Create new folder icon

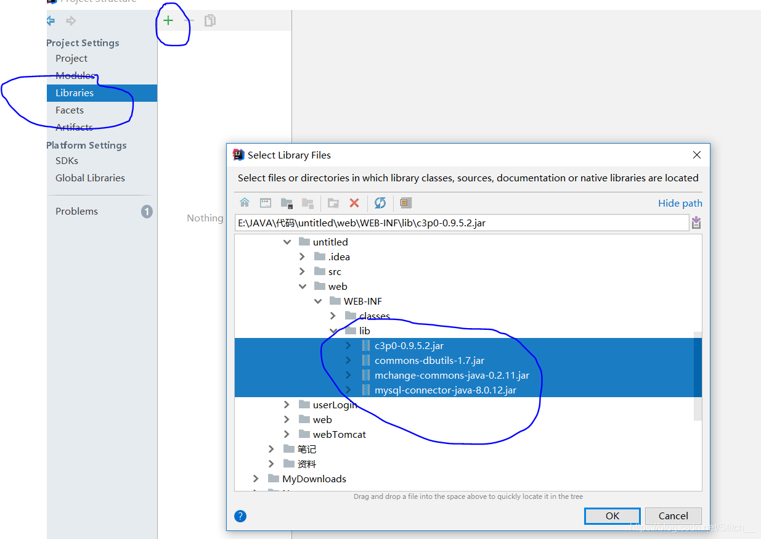click(333, 202)
